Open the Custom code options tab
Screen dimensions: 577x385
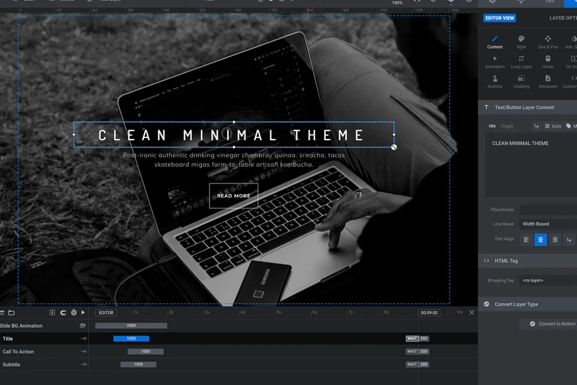571,82
